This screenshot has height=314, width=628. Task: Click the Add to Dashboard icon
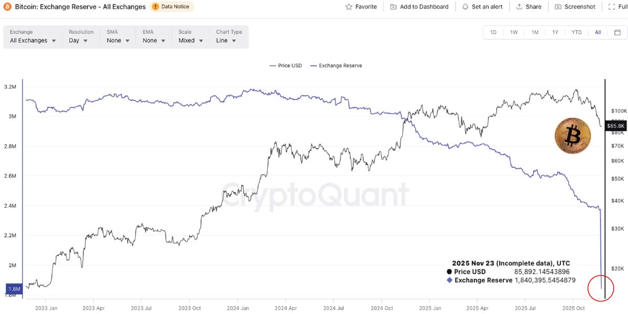coord(394,7)
